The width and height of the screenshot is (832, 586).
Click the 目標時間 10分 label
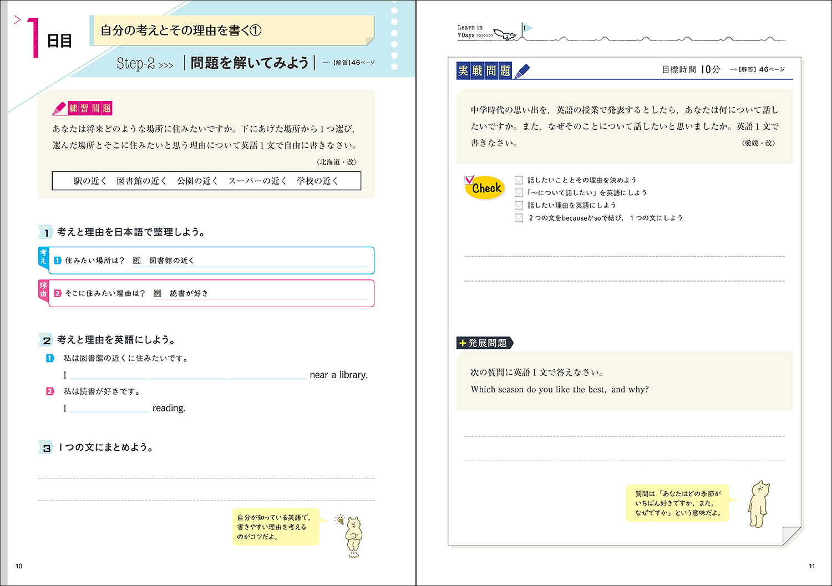coord(691,69)
